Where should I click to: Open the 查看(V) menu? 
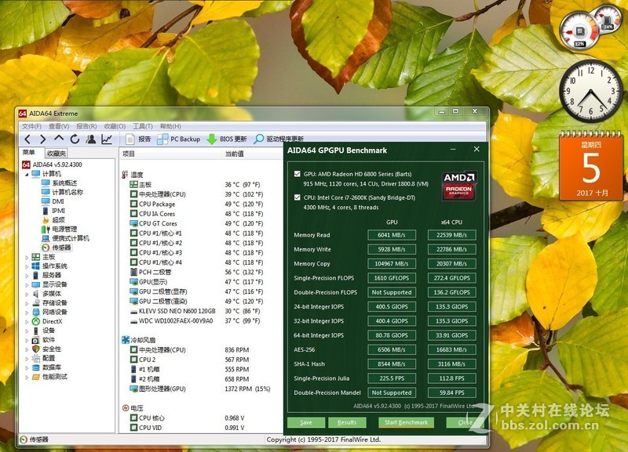59,126
